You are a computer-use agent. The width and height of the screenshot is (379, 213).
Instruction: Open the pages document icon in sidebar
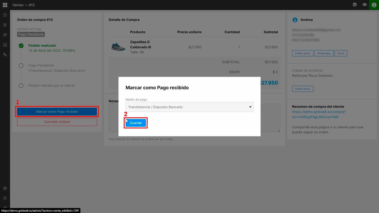tap(5, 15)
